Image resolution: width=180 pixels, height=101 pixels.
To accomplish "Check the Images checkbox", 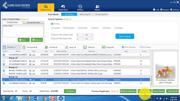I will click(x=116, y=28).
